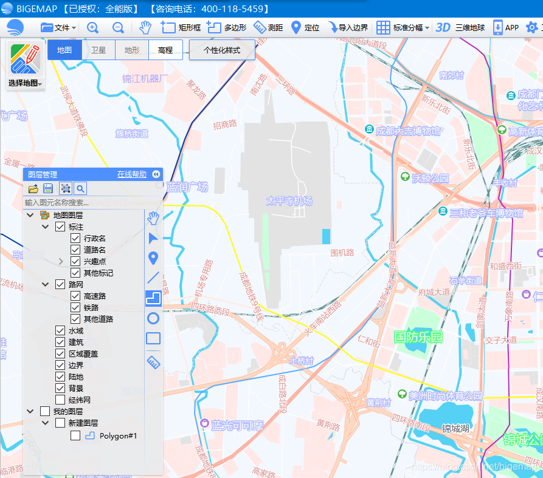
Task: Click the search magnifier icon in layer panel
Action: coord(80,188)
